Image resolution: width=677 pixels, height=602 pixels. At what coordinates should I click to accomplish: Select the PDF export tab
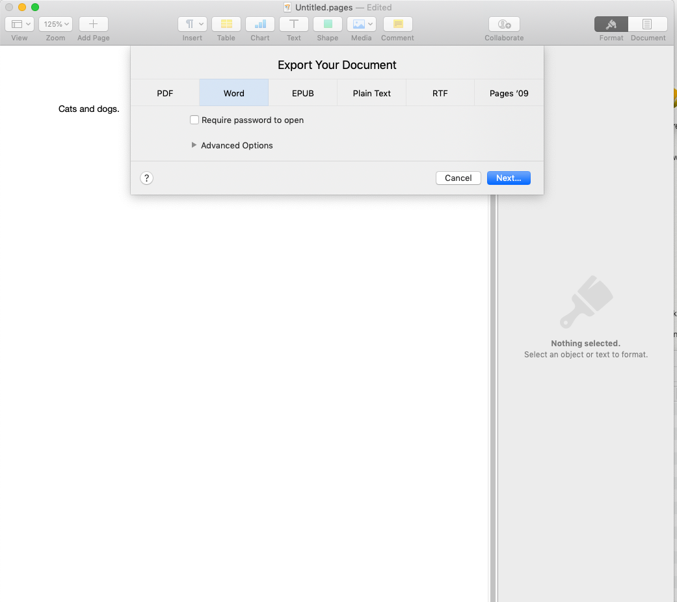(x=165, y=93)
